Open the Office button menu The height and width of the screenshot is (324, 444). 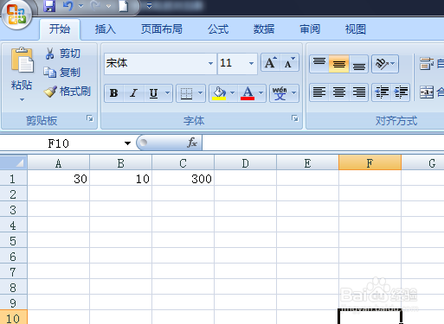tap(16, 15)
